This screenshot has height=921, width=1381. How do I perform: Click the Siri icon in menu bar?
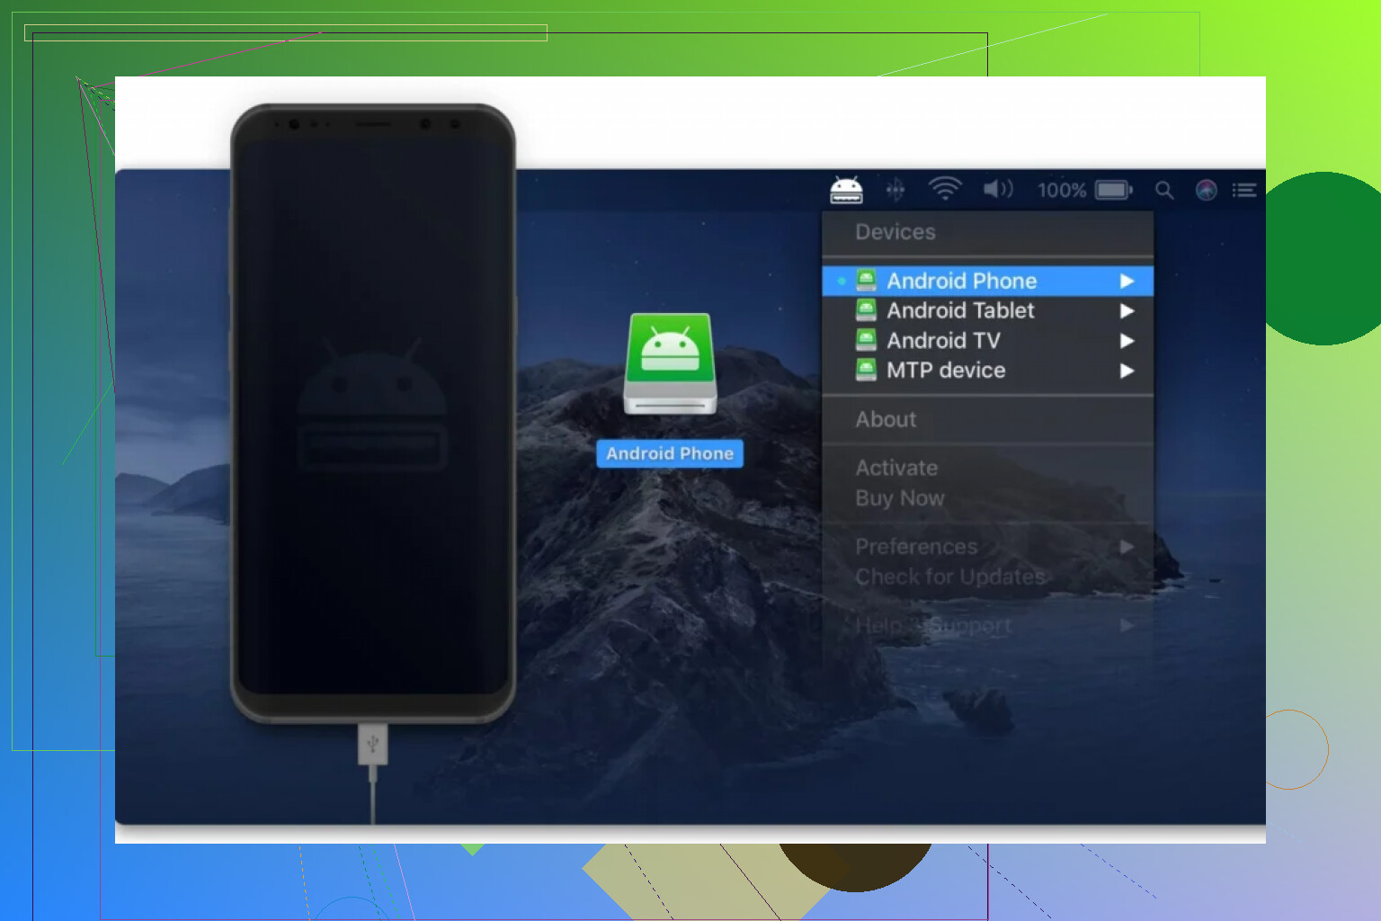coord(1207,190)
